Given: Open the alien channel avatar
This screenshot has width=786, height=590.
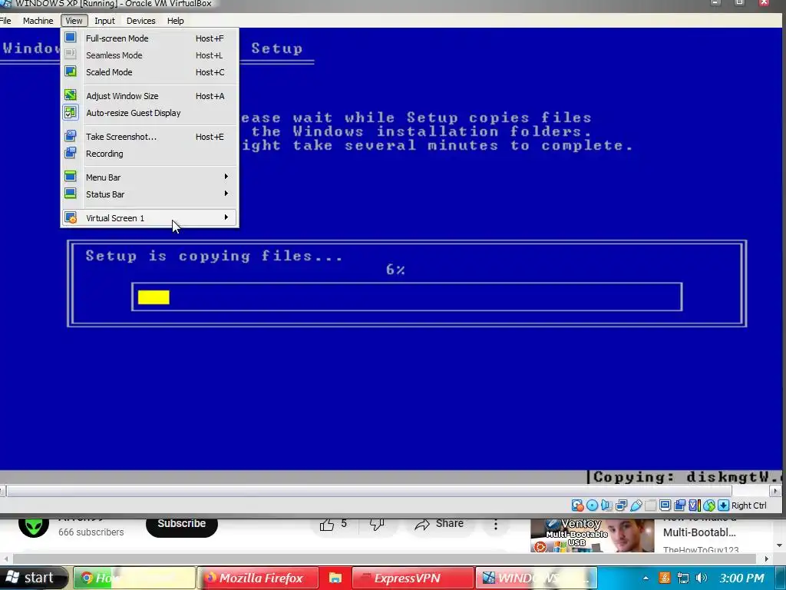Looking at the screenshot, I should point(34,527).
